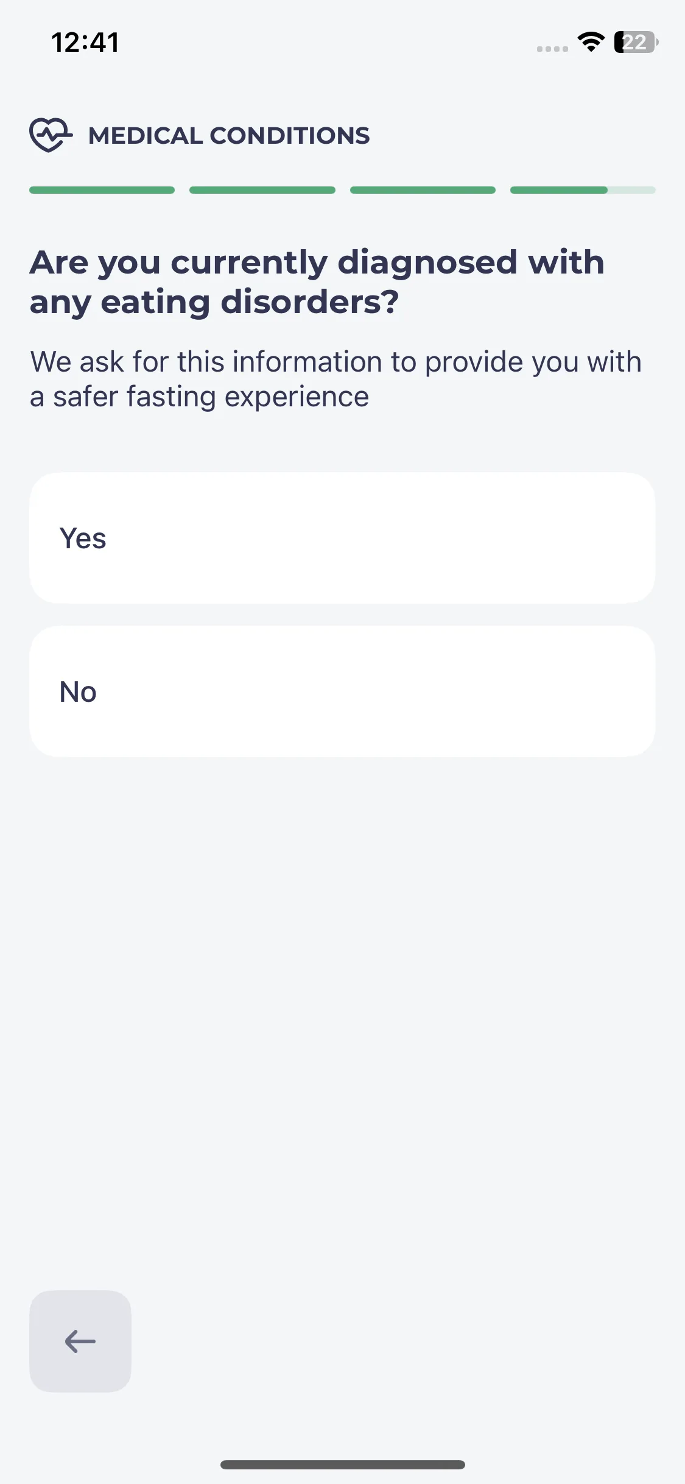
Task: Tap the 'Are you currently diagnosed with' heading line
Action: [x=317, y=262]
